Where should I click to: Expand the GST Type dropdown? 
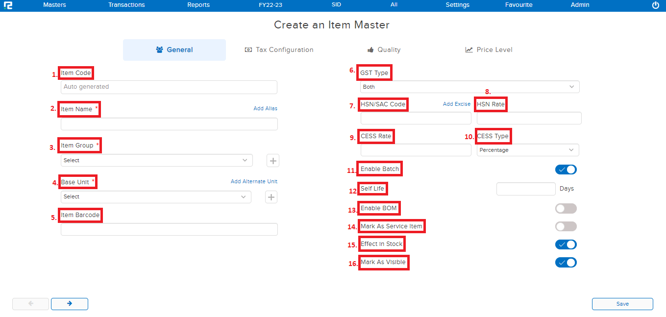(469, 87)
